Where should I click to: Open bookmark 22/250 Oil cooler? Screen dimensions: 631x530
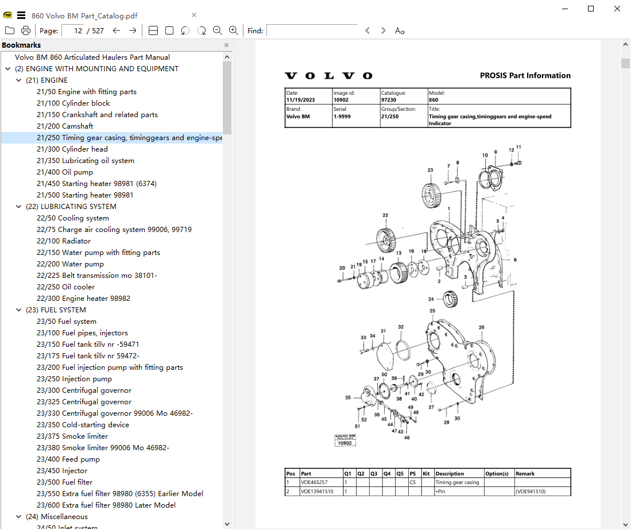point(65,287)
